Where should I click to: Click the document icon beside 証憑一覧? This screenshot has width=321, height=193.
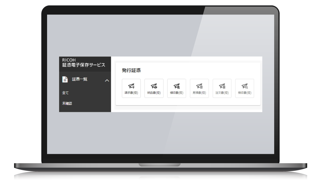click(65, 79)
